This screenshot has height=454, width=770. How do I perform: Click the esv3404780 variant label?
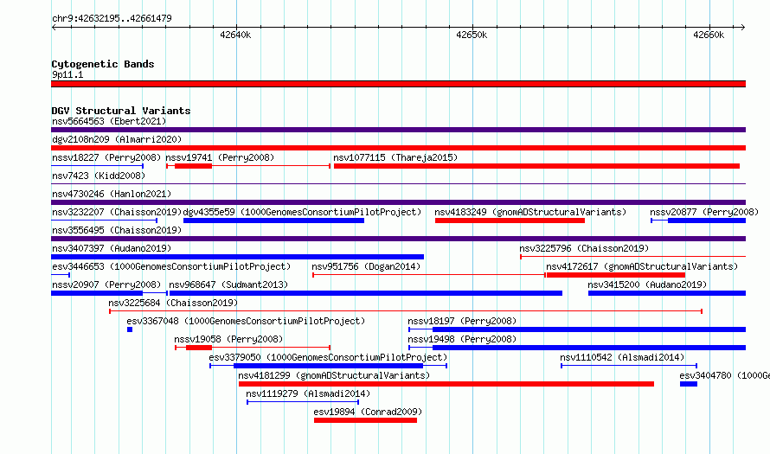[724, 375]
